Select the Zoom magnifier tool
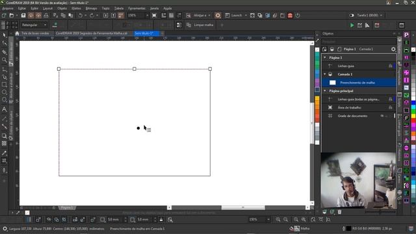Viewport: 416px width, 234px height. (5, 60)
